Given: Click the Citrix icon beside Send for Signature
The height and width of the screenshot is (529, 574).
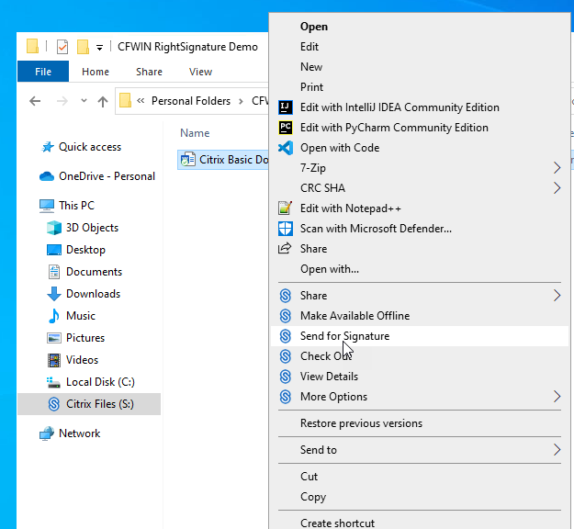Looking at the screenshot, I should 285,336.
